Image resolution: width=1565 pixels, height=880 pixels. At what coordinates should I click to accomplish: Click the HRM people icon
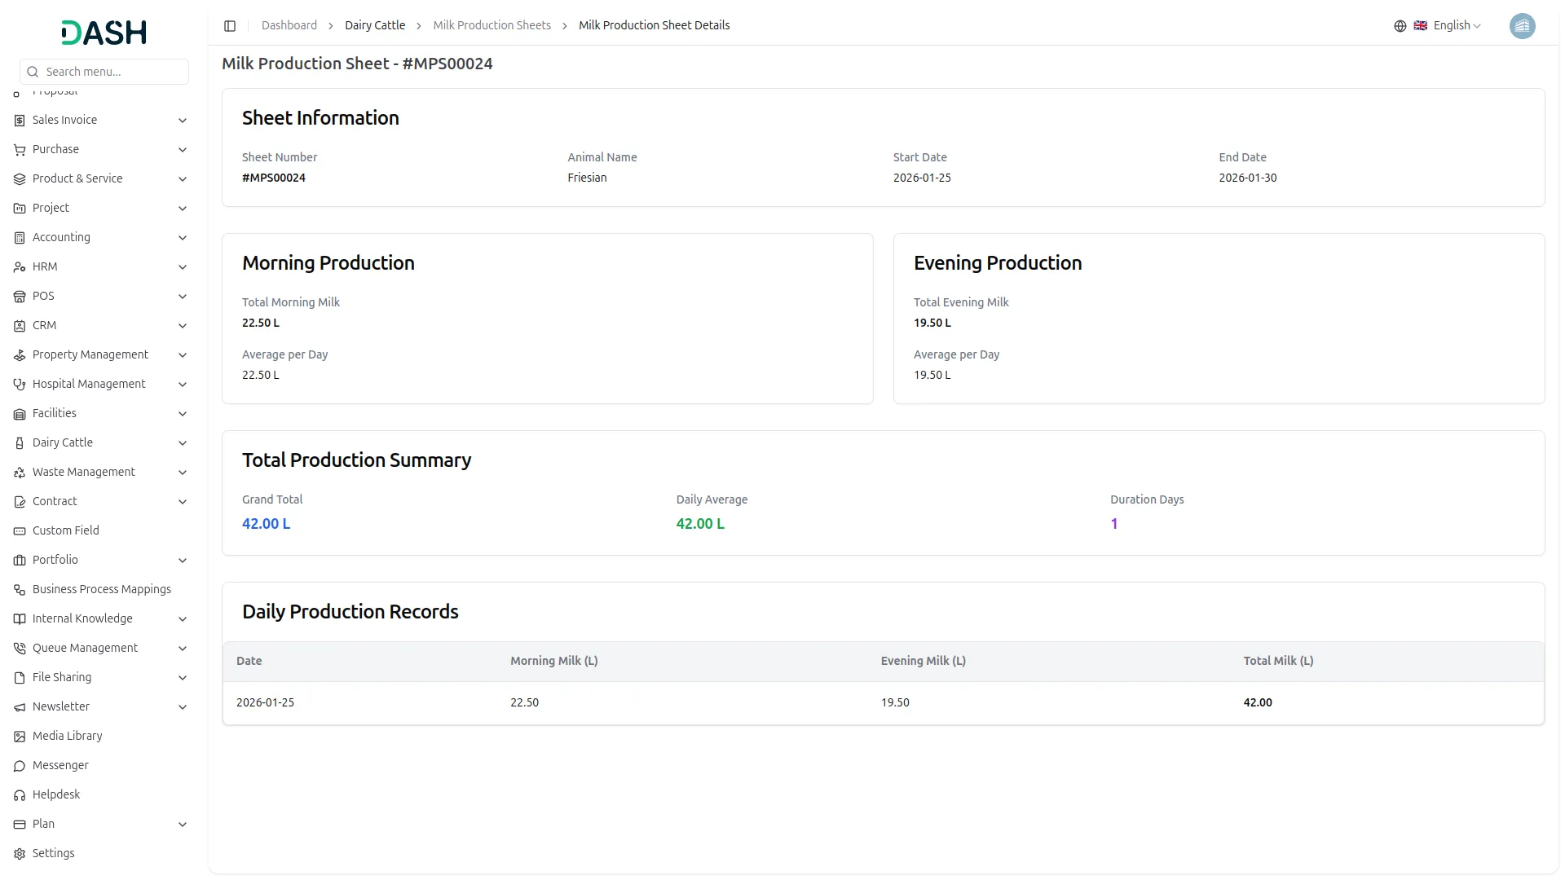(20, 267)
